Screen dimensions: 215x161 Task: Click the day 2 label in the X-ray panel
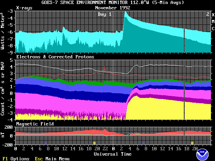click(x=208, y=14)
